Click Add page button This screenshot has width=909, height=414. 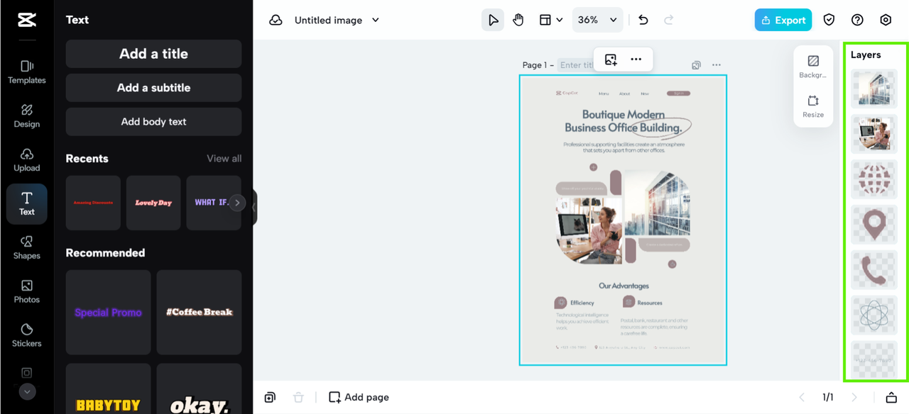pyautogui.click(x=359, y=397)
